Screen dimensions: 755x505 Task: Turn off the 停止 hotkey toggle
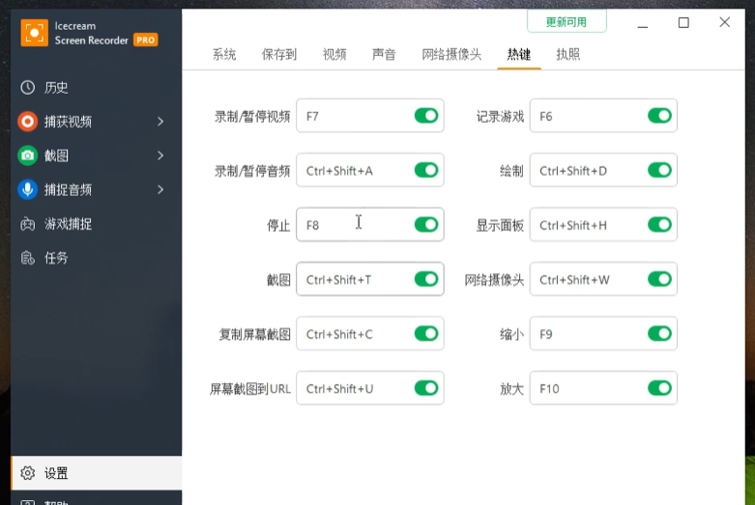point(426,225)
